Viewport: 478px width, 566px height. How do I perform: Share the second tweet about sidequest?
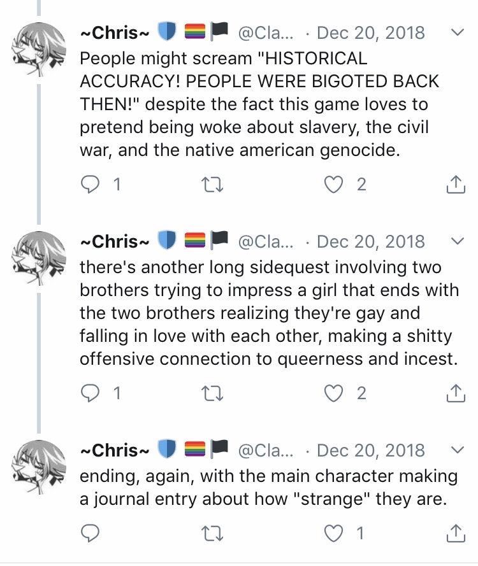(x=456, y=393)
